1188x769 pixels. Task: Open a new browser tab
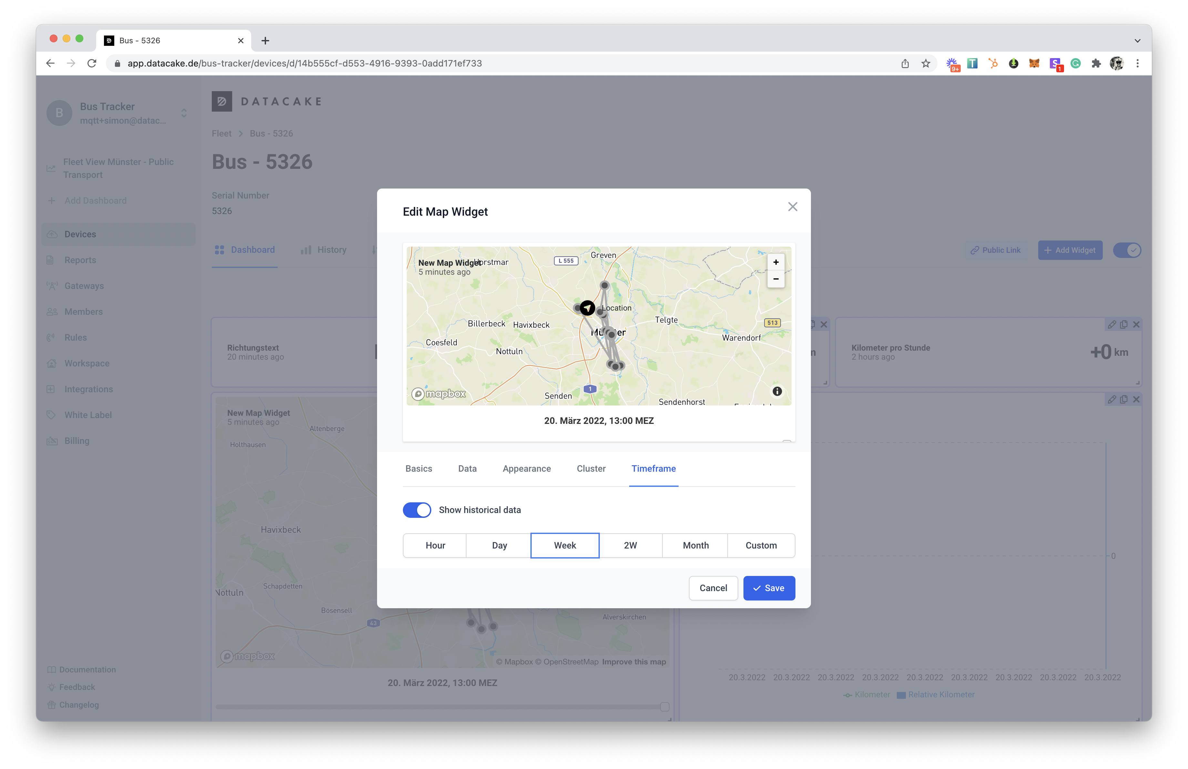click(265, 41)
